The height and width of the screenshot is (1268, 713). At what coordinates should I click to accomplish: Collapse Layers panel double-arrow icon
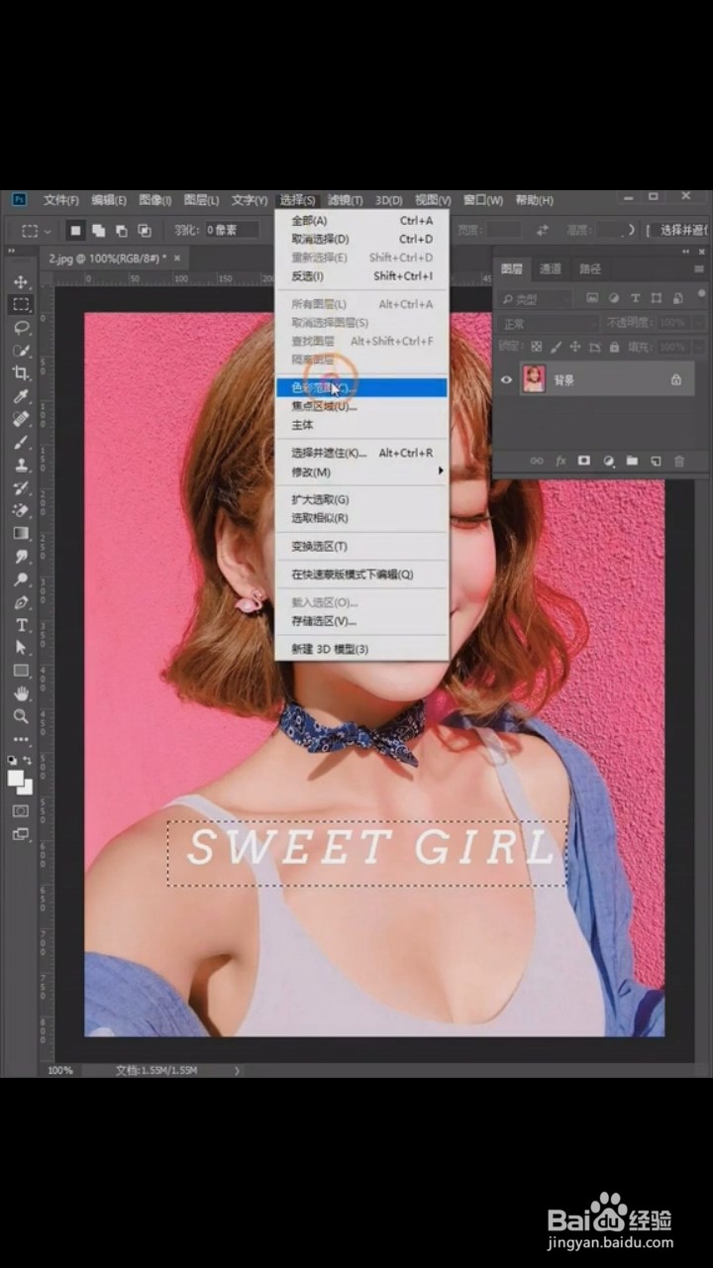point(686,253)
